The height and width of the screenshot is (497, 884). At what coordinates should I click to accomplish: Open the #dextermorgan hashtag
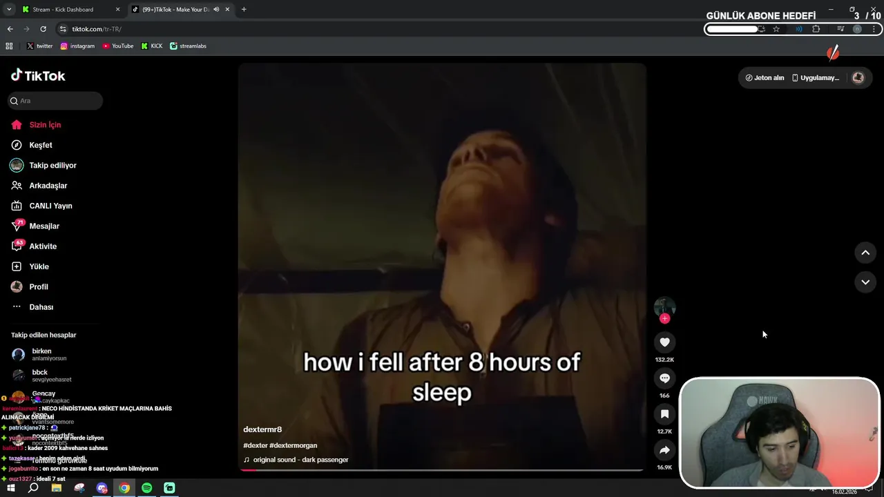click(x=294, y=445)
